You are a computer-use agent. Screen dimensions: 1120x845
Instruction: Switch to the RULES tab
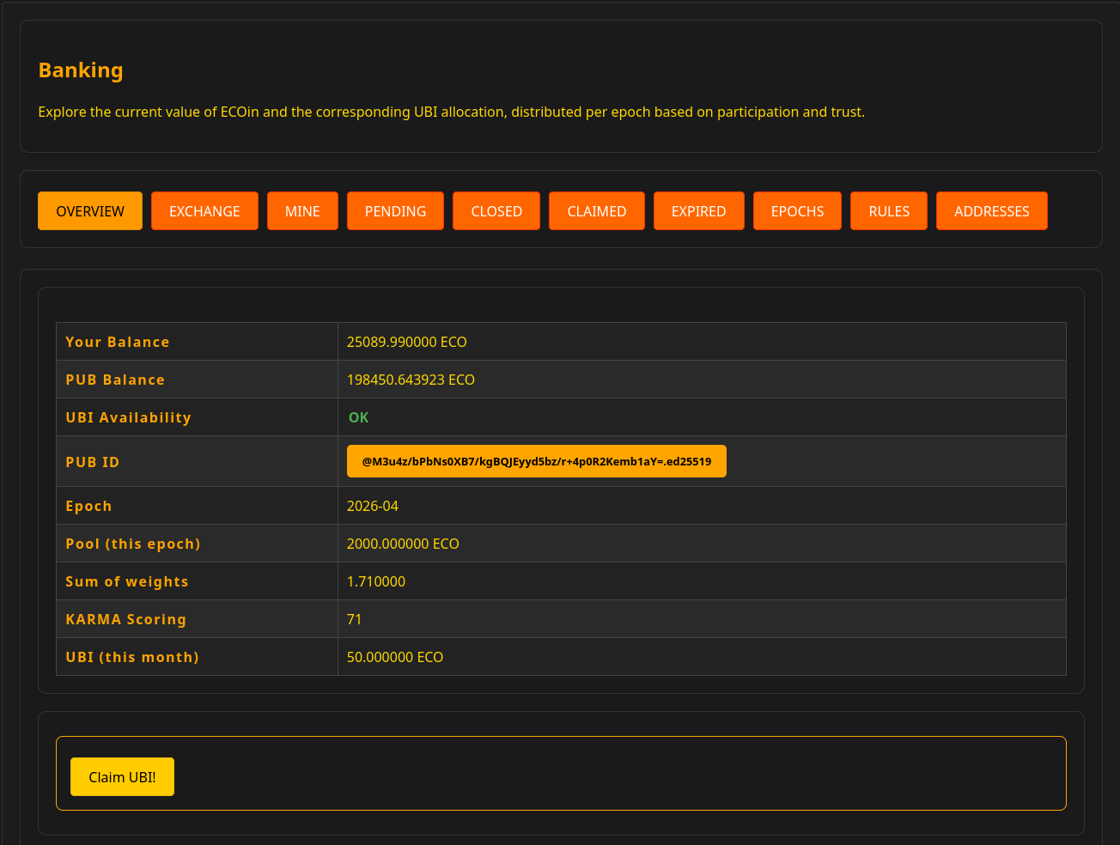pyautogui.click(x=888, y=211)
